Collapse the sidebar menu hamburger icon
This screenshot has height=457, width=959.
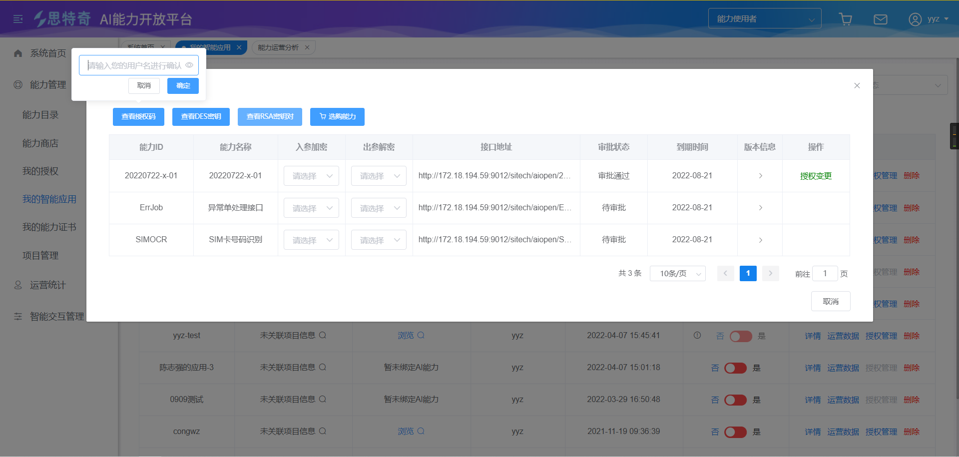(x=18, y=19)
